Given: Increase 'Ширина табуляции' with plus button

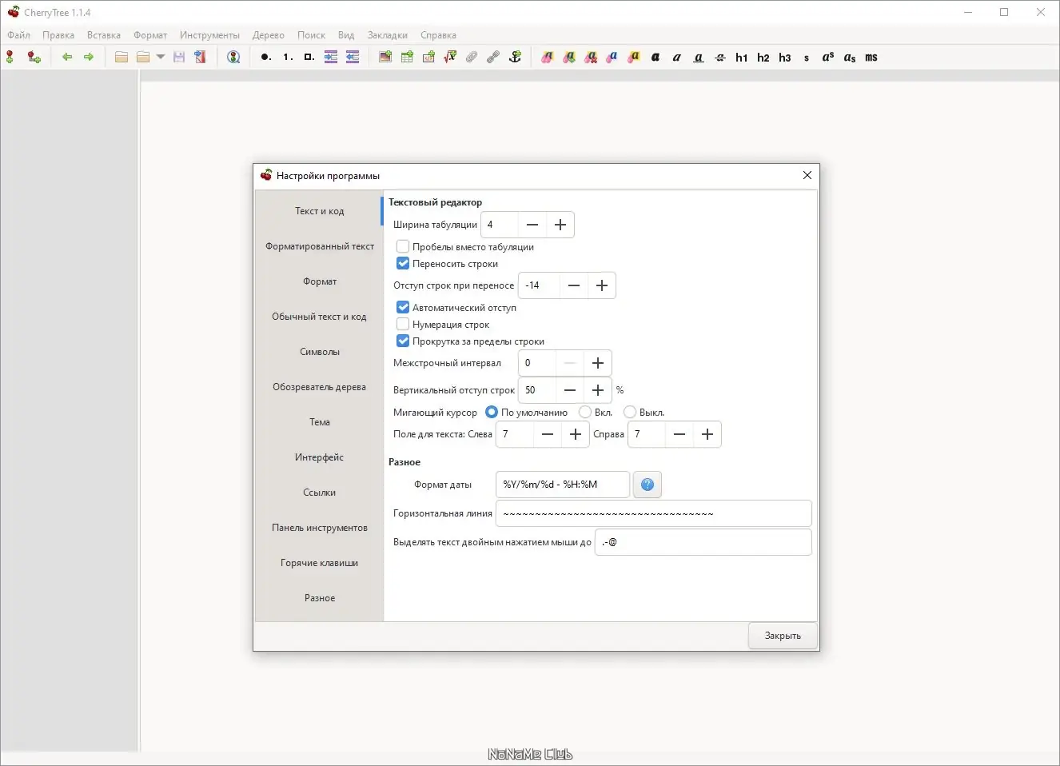Looking at the screenshot, I should [x=560, y=225].
